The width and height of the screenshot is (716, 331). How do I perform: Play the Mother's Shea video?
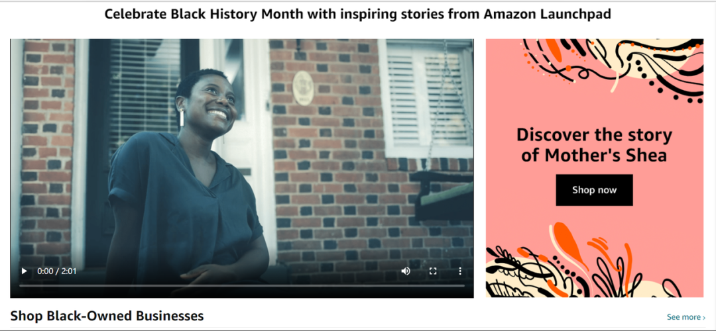click(x=25, y=271)
